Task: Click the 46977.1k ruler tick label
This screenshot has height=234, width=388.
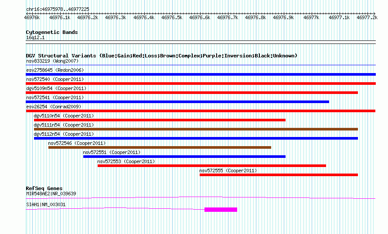Action: pos(339,17)
